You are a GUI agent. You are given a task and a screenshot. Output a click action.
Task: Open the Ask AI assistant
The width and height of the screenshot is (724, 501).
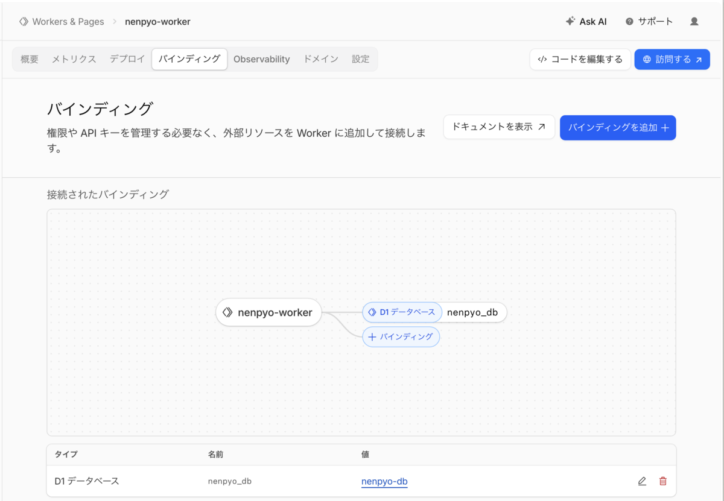pyautogui.click(x=586, y=22)
